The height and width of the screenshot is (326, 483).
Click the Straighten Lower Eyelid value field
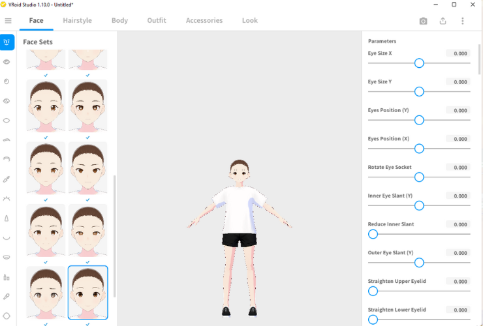458,310
